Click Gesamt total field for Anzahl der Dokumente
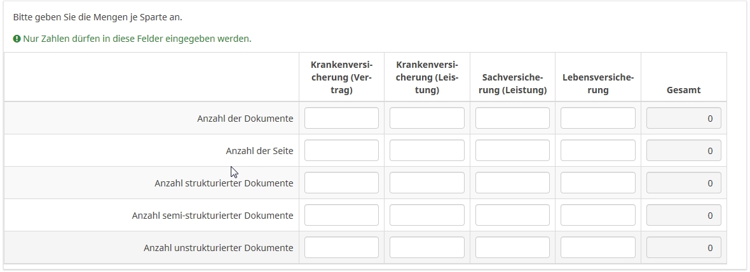Viewport: 750px width, 272px height. pos(683,118)
